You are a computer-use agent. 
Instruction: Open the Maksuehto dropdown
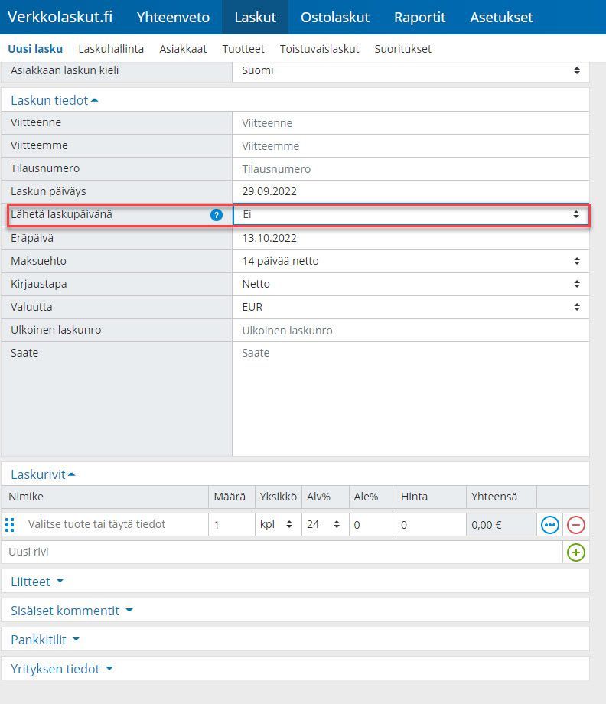click(x=410, y=261)
